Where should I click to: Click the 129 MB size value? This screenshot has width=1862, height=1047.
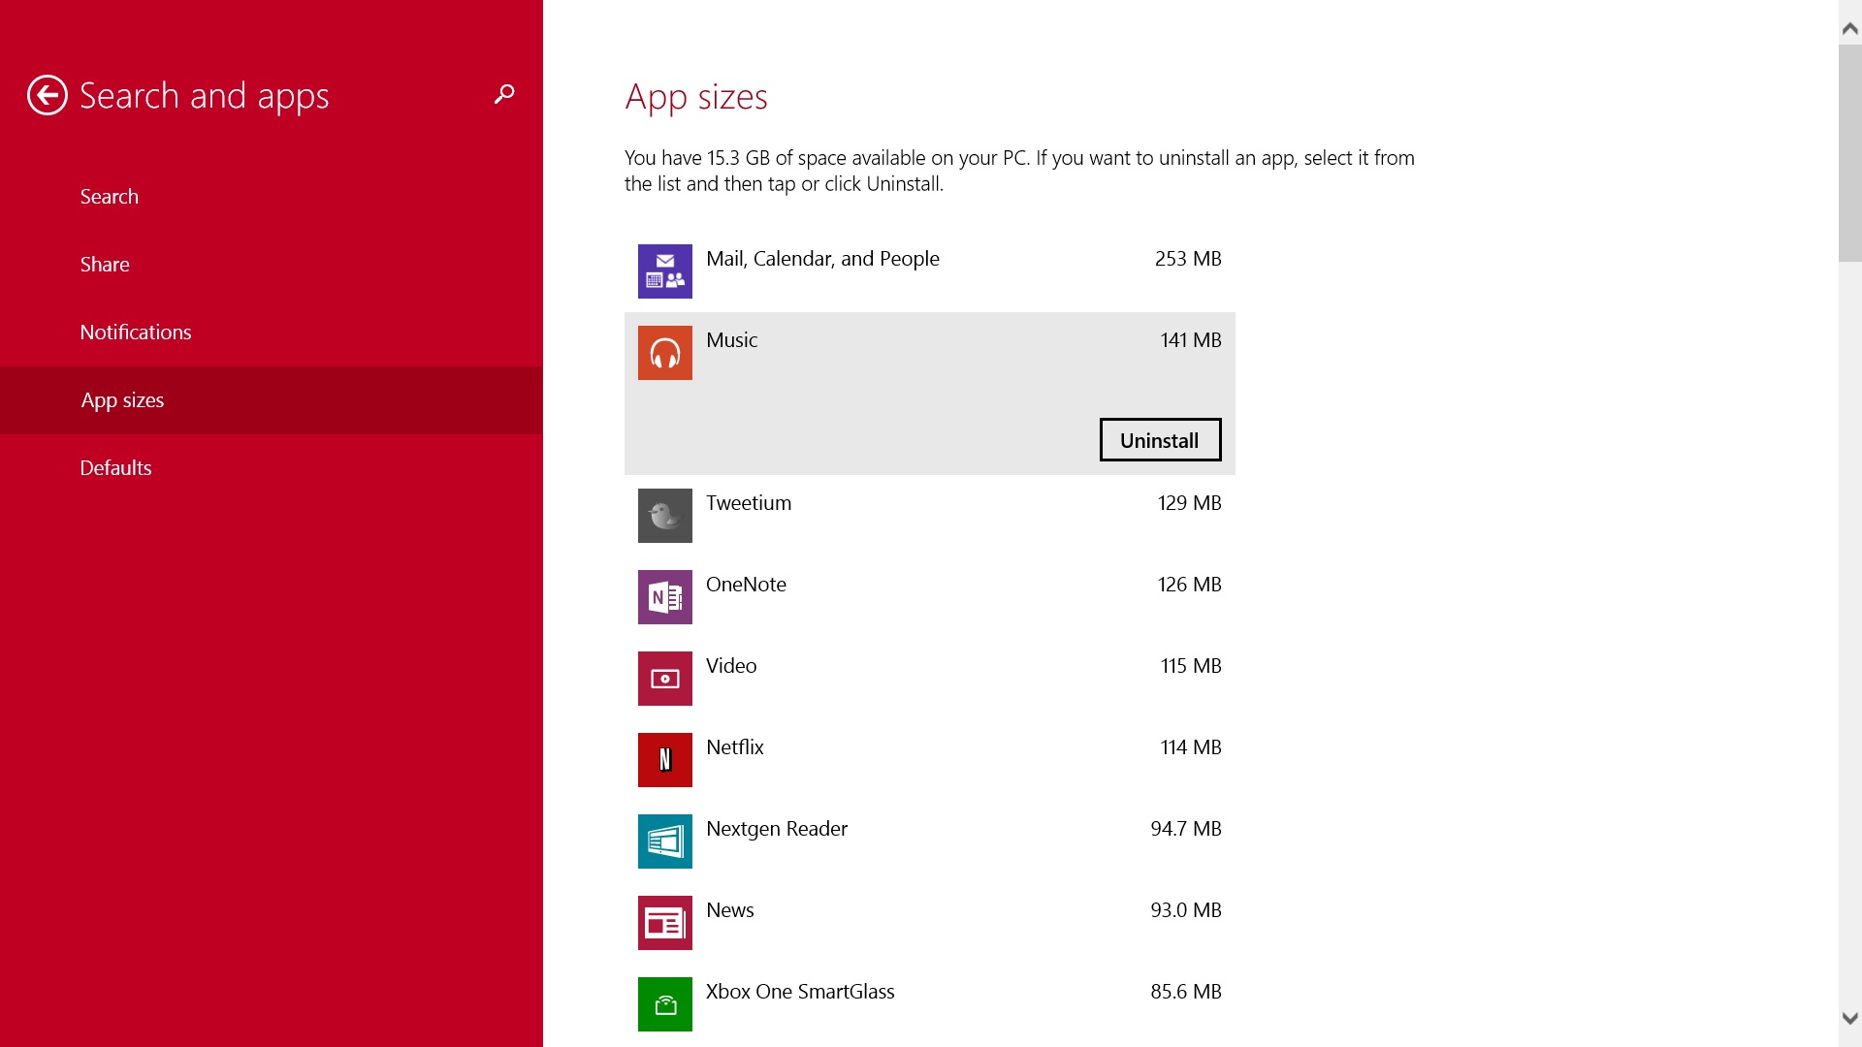(1190, 503)
